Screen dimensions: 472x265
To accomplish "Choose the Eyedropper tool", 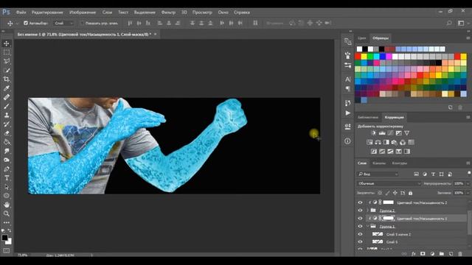I will pos(7,88).
